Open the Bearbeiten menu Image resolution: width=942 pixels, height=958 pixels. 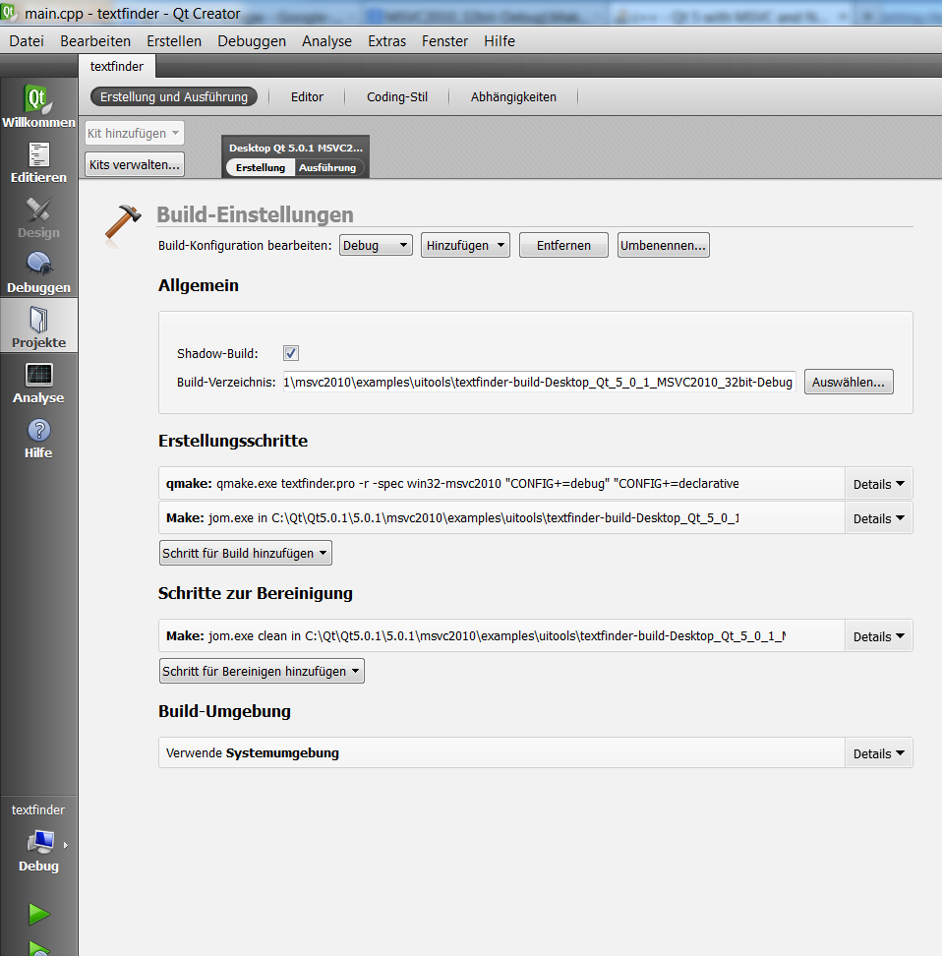95,41
